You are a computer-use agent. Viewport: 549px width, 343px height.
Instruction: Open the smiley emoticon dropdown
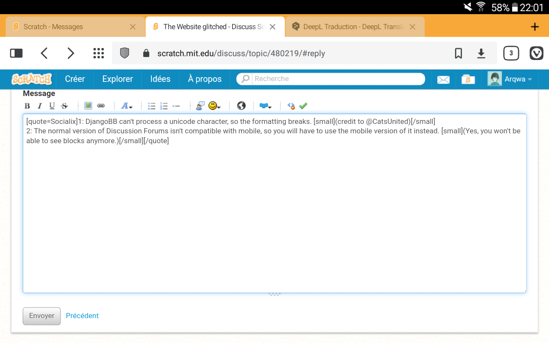point(214,106)
